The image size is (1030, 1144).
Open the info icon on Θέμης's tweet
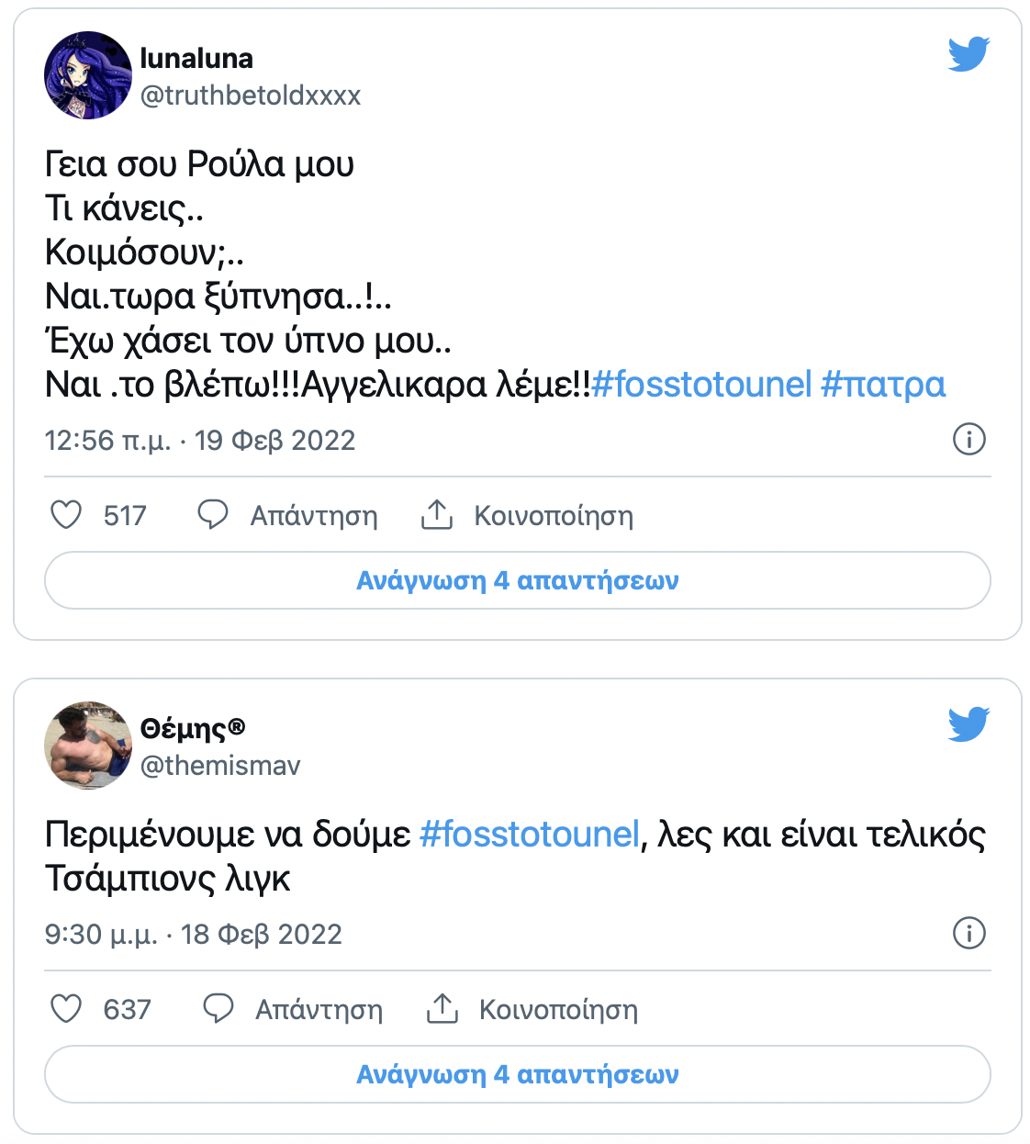970,934
